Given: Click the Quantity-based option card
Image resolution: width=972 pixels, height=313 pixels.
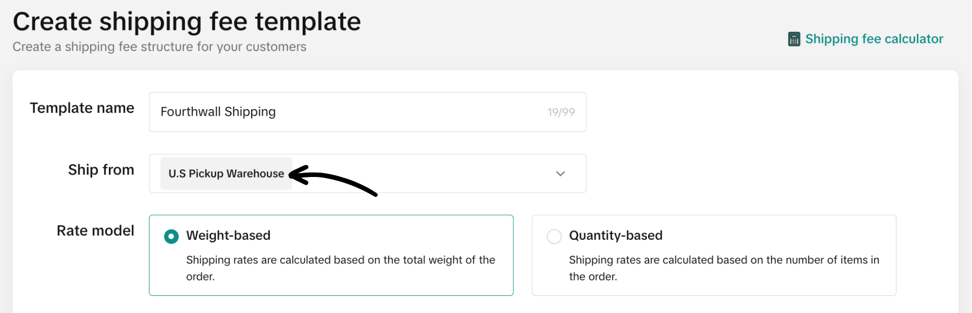Looking at the screenshot, I should coord(714,255).
